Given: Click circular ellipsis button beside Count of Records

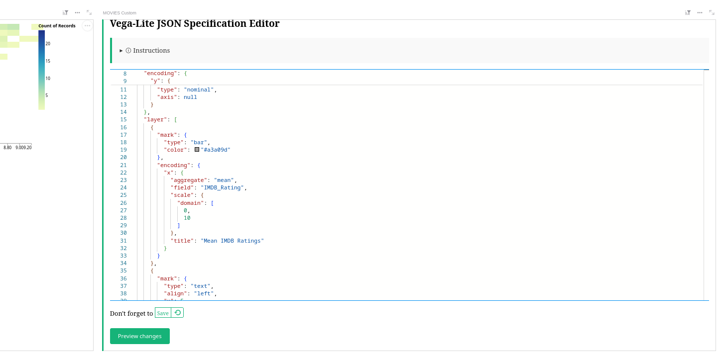Looking at the screenshot, I should (x=88, y=25).
